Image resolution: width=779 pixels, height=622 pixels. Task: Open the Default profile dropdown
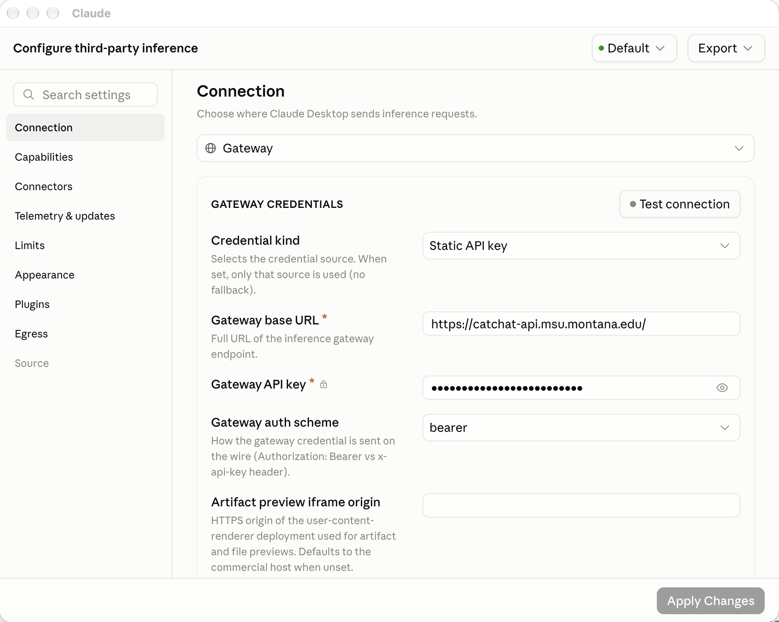tap(634, 48)
